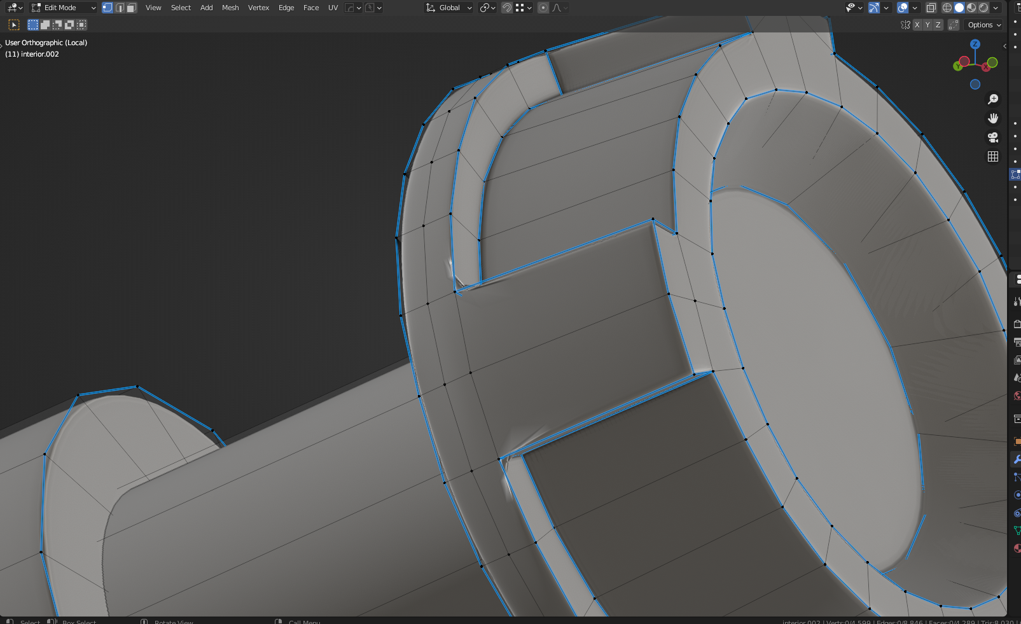Open snapping options dropdown
Screen dimensions: 1021x624
point(524,8)
